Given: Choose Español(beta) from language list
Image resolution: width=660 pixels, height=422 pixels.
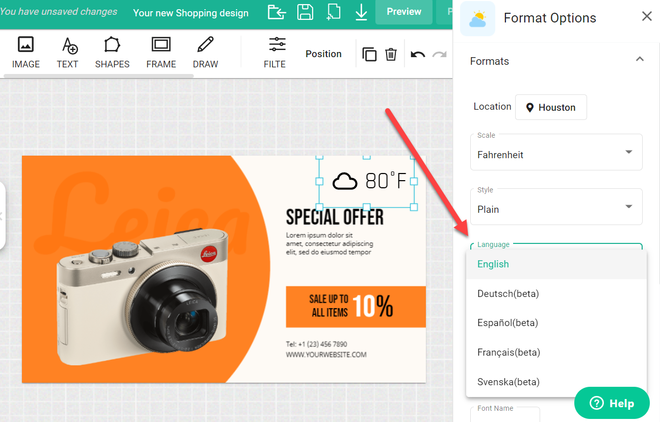Looking at the screenshot, I should pyautogui.click(x=556, y=322).
